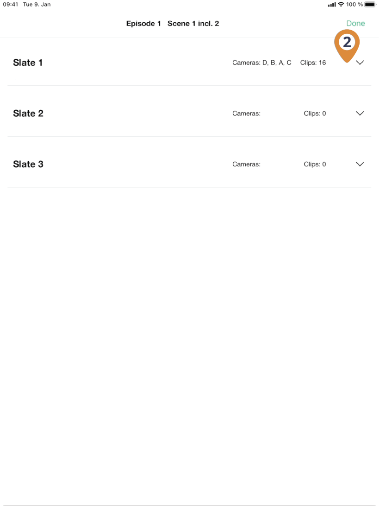Select the Slate 2 row title

pyautogui.click(x=28, y=113)
